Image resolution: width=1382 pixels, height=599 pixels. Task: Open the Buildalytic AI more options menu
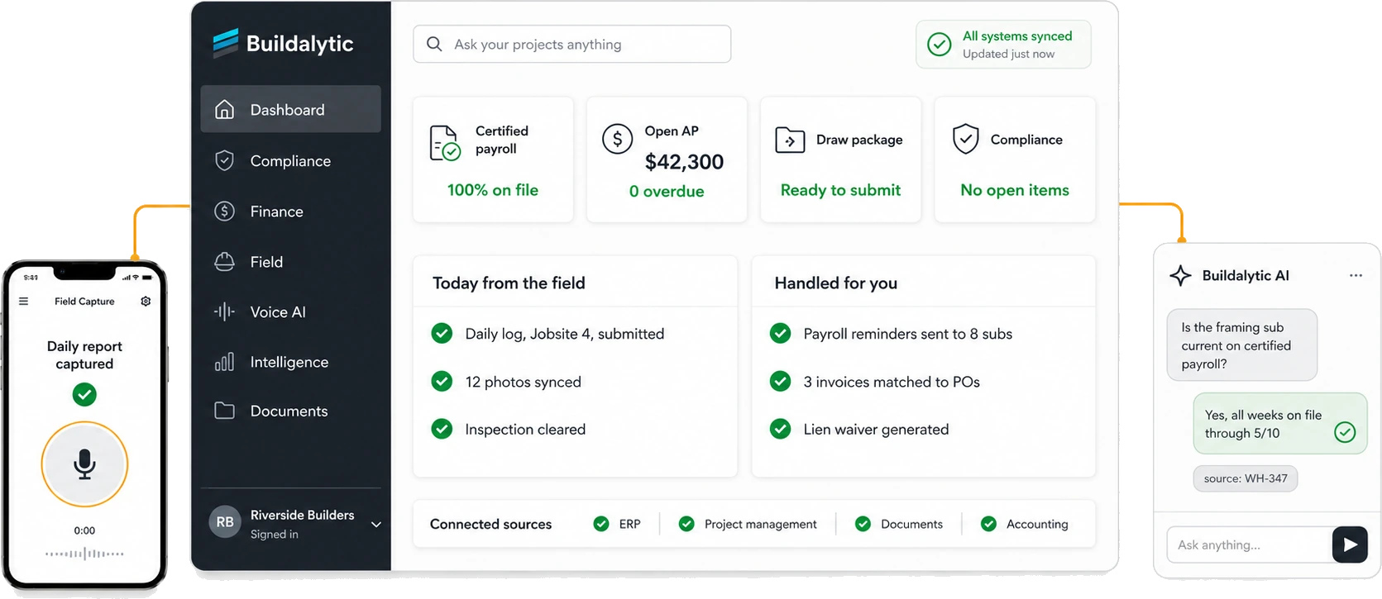[x=1356, y=275]
